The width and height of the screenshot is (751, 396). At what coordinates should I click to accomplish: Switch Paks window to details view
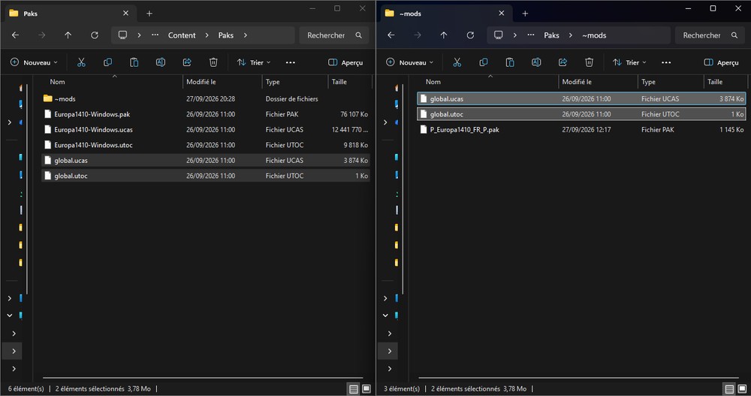354,388
